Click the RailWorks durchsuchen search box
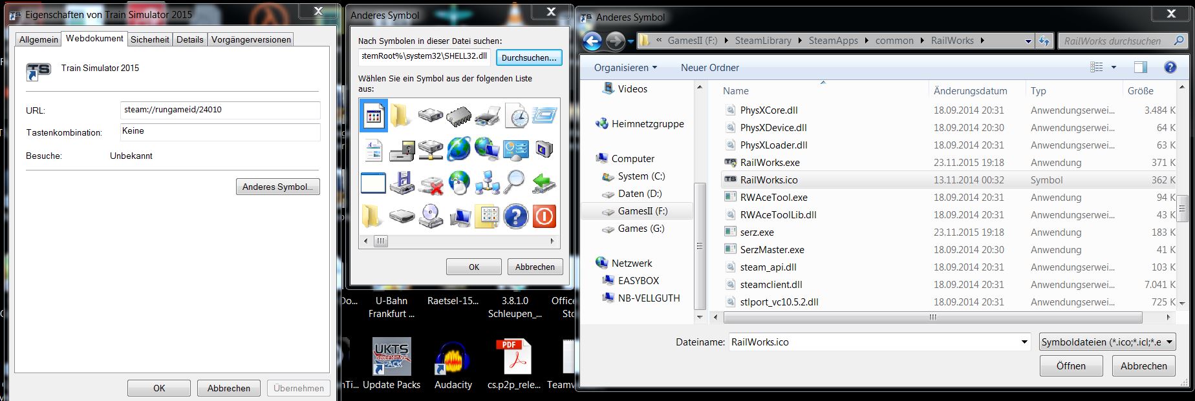The image size is (1195, 401). (x=1123, y=41)
